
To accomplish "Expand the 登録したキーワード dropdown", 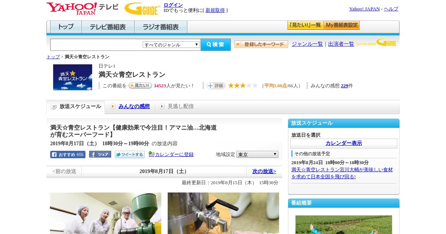I will point(261,44).
